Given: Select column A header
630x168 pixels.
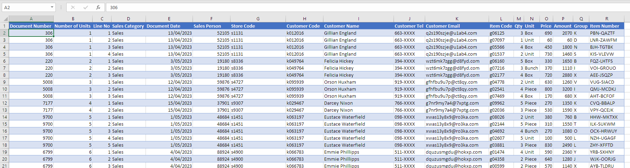Looking at the screenshot, I should click(x=31, y=19).
